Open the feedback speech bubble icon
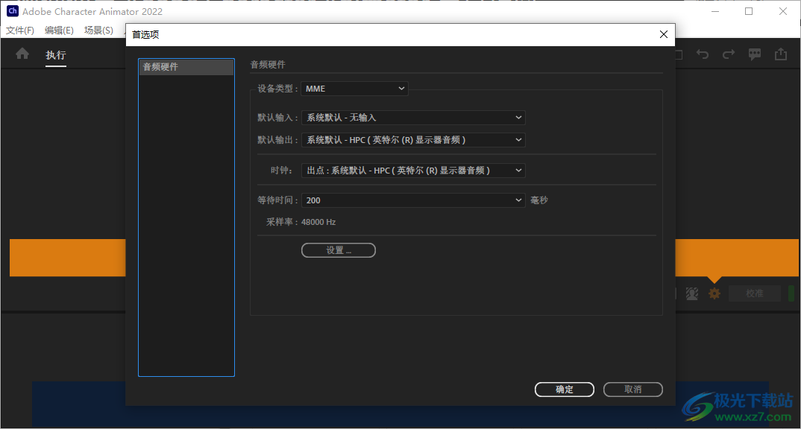Viewport: 801px width, 429px height. click(755, 54)
